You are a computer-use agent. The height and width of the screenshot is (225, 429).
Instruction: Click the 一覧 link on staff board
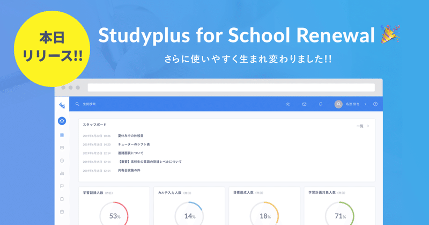point(360,126)
